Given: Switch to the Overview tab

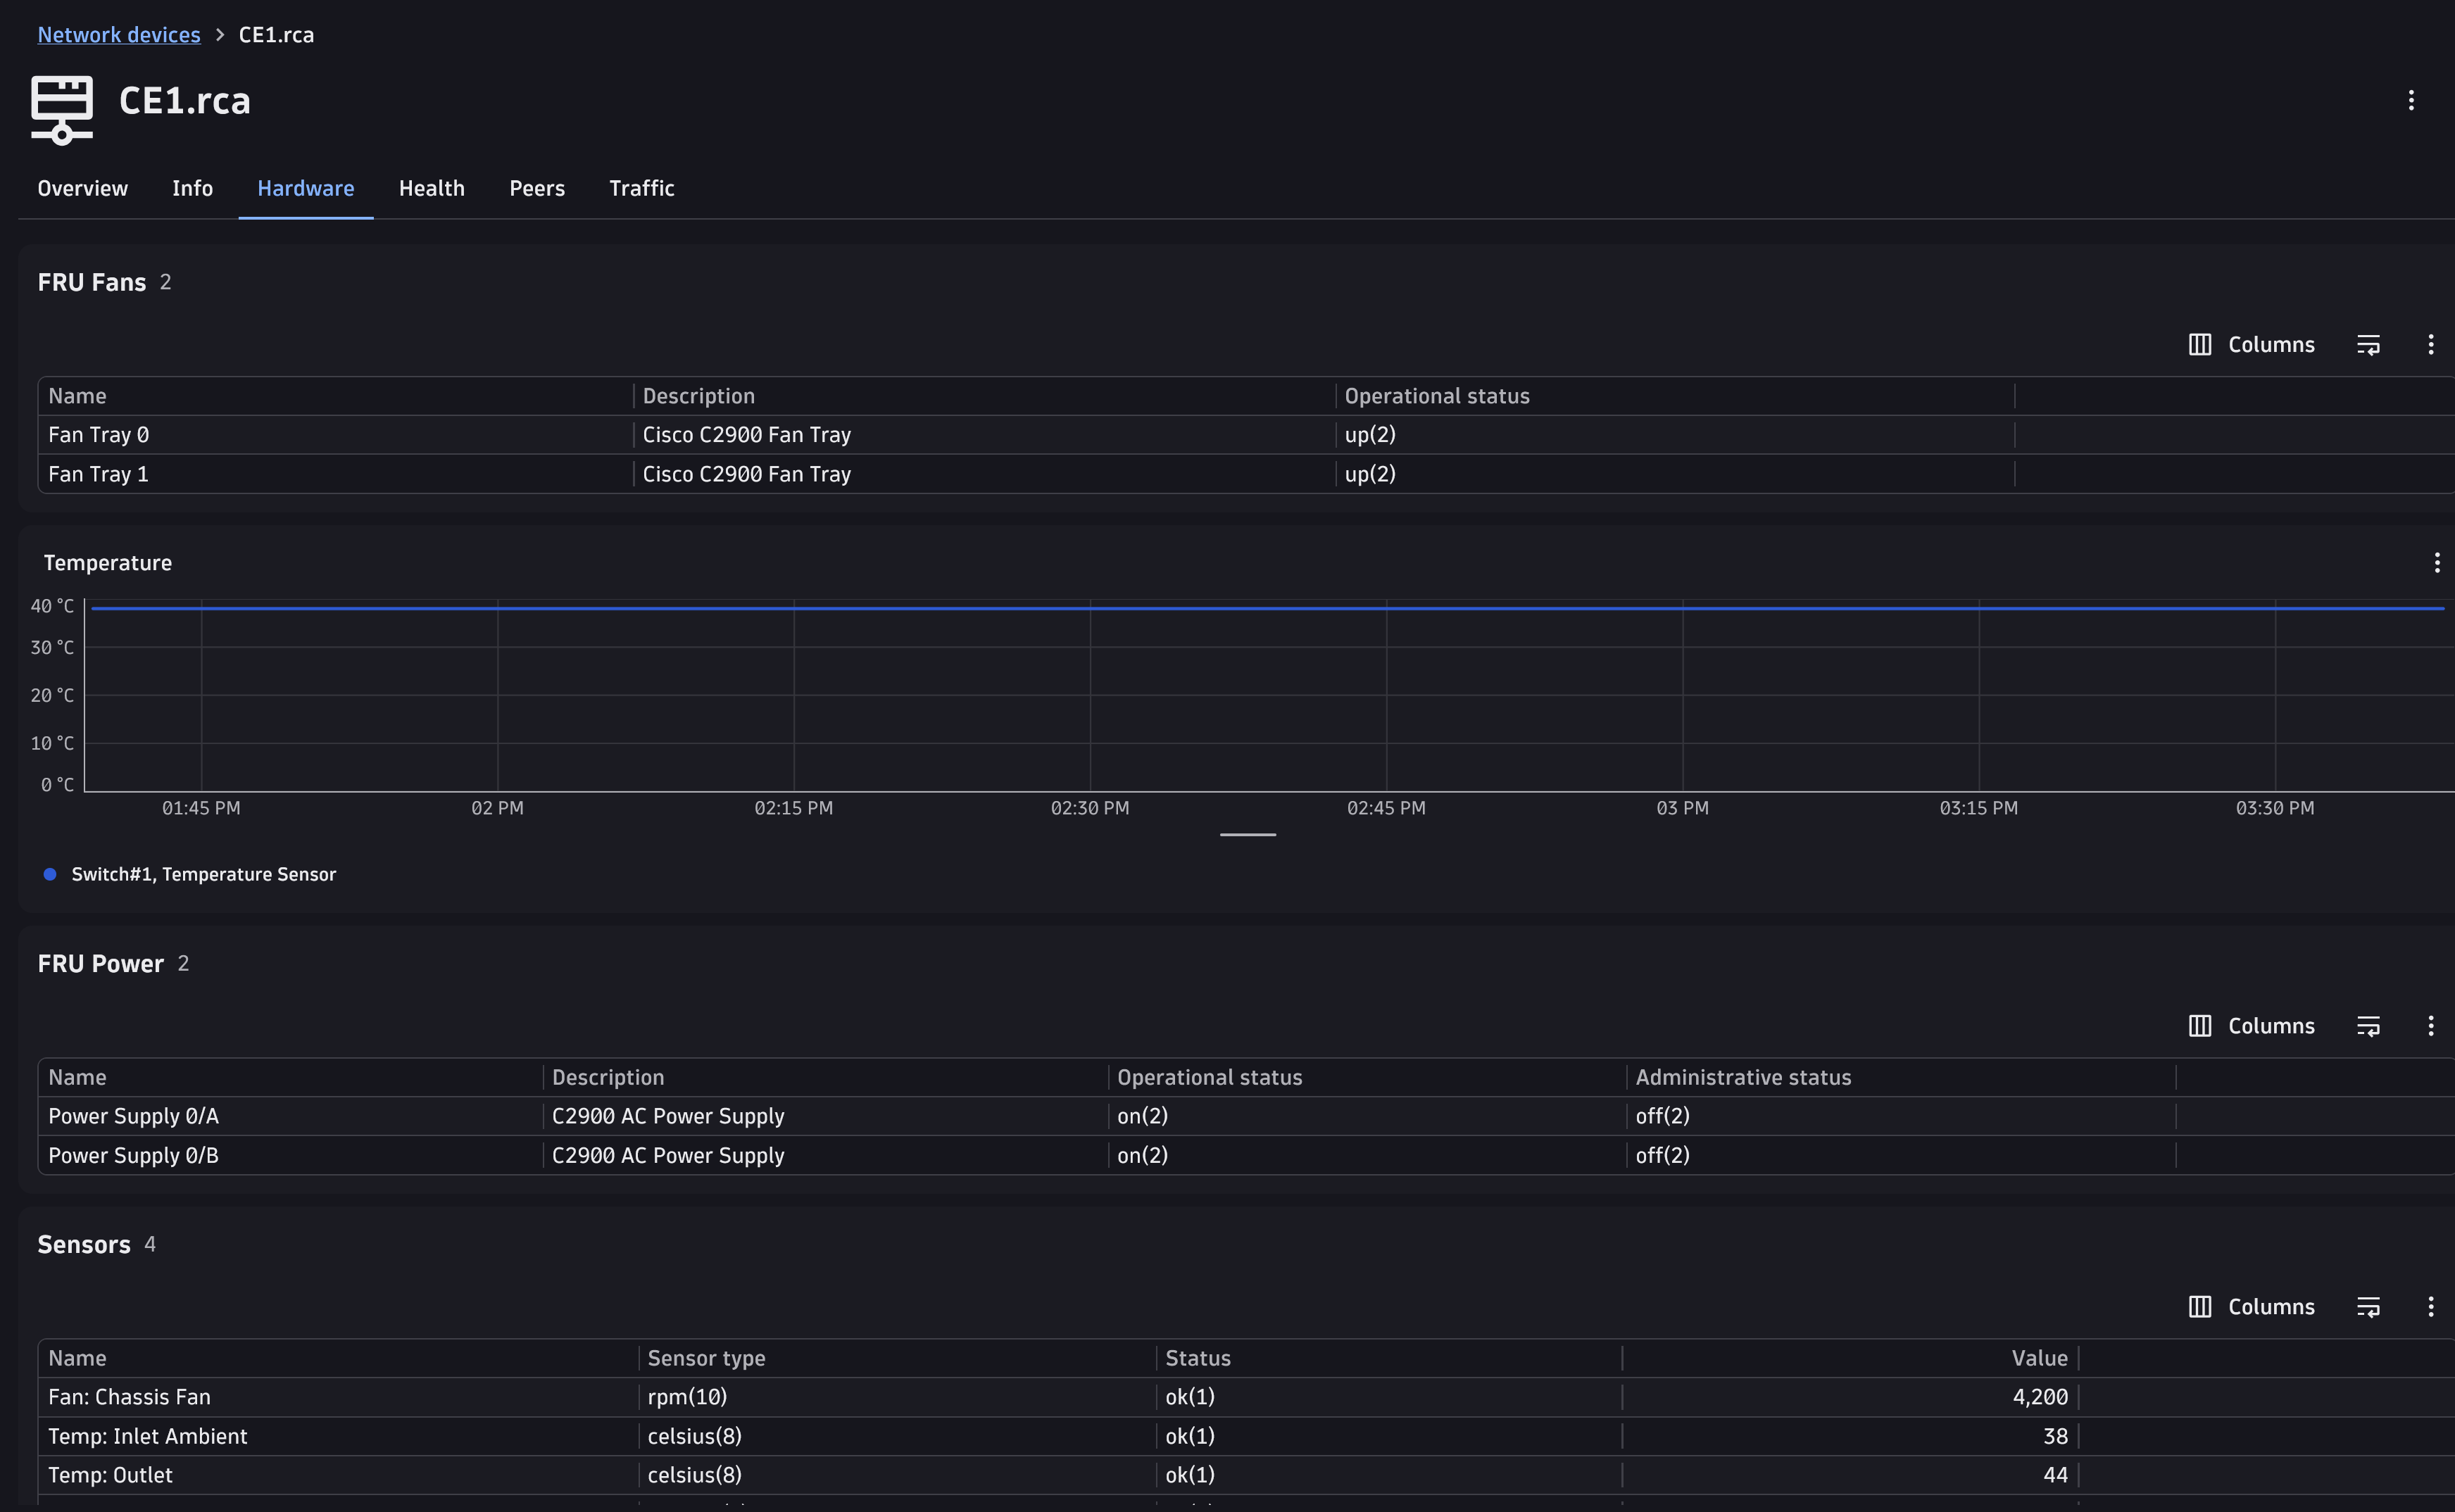Looking at the screenshot, I should click(83, 188).
